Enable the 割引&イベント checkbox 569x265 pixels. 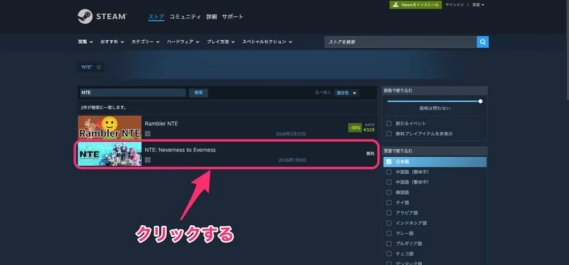tap(389, 124)
